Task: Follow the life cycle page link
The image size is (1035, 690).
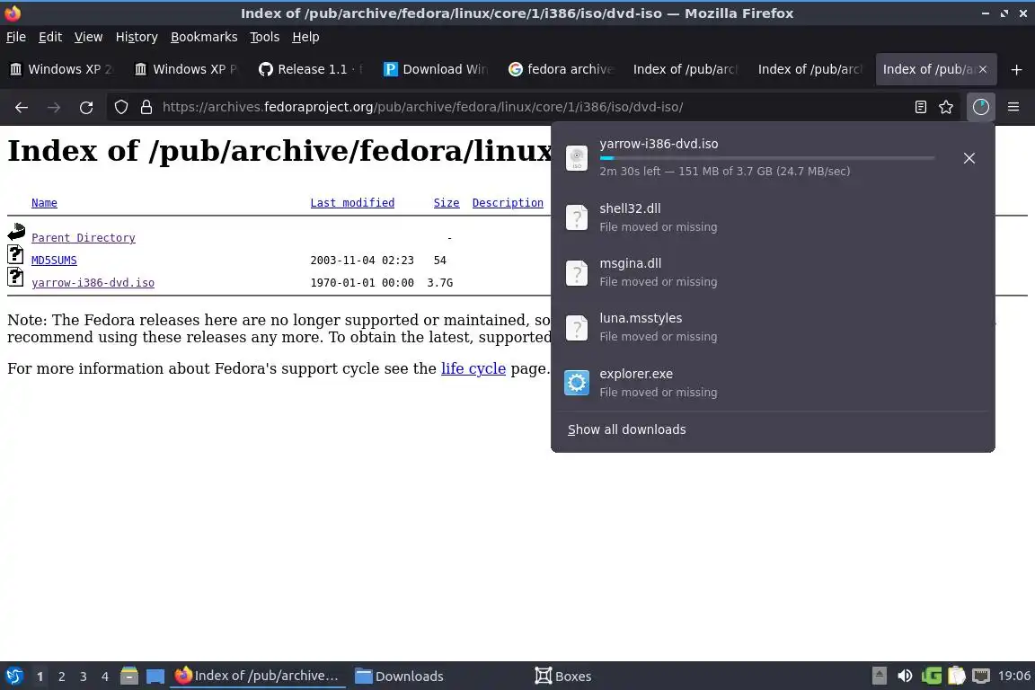Action: tap(473, 368)
